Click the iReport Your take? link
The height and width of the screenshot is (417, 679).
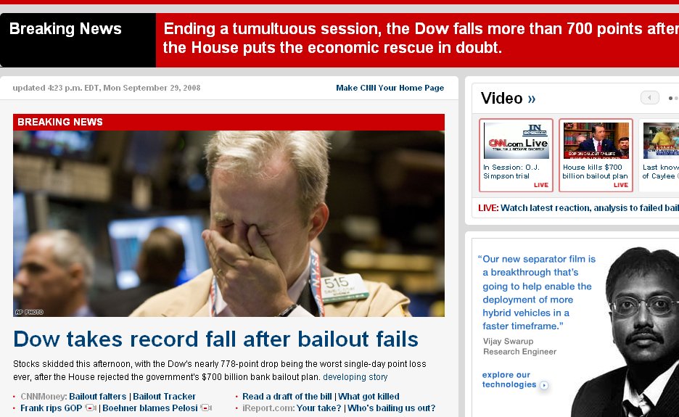coord(318,408)
